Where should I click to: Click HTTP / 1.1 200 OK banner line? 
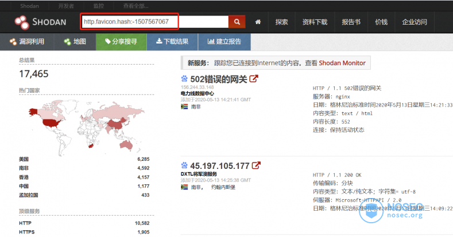pos(337,175)
